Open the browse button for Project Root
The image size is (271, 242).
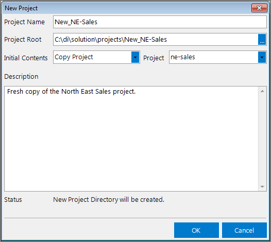(262, 39)
